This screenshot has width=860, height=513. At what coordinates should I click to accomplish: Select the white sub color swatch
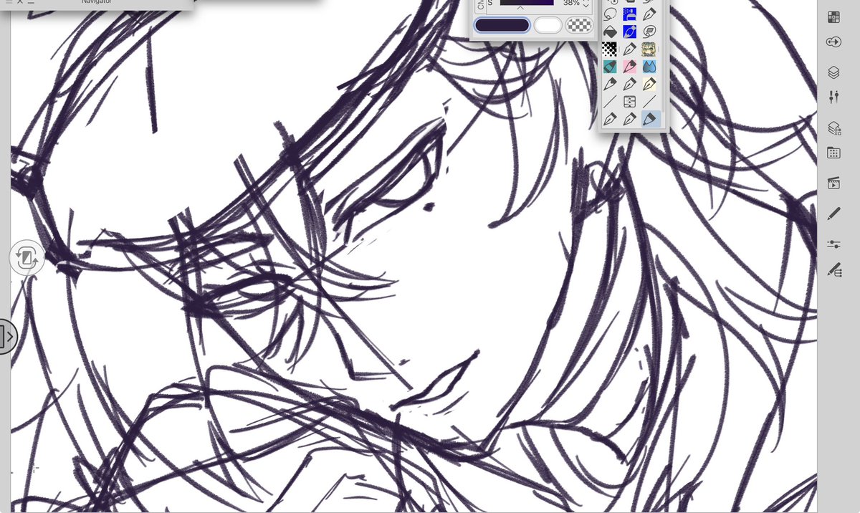click(548, 26)
